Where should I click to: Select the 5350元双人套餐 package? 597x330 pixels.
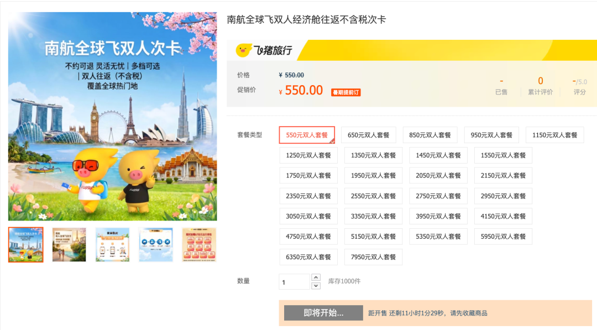point(438,237)
